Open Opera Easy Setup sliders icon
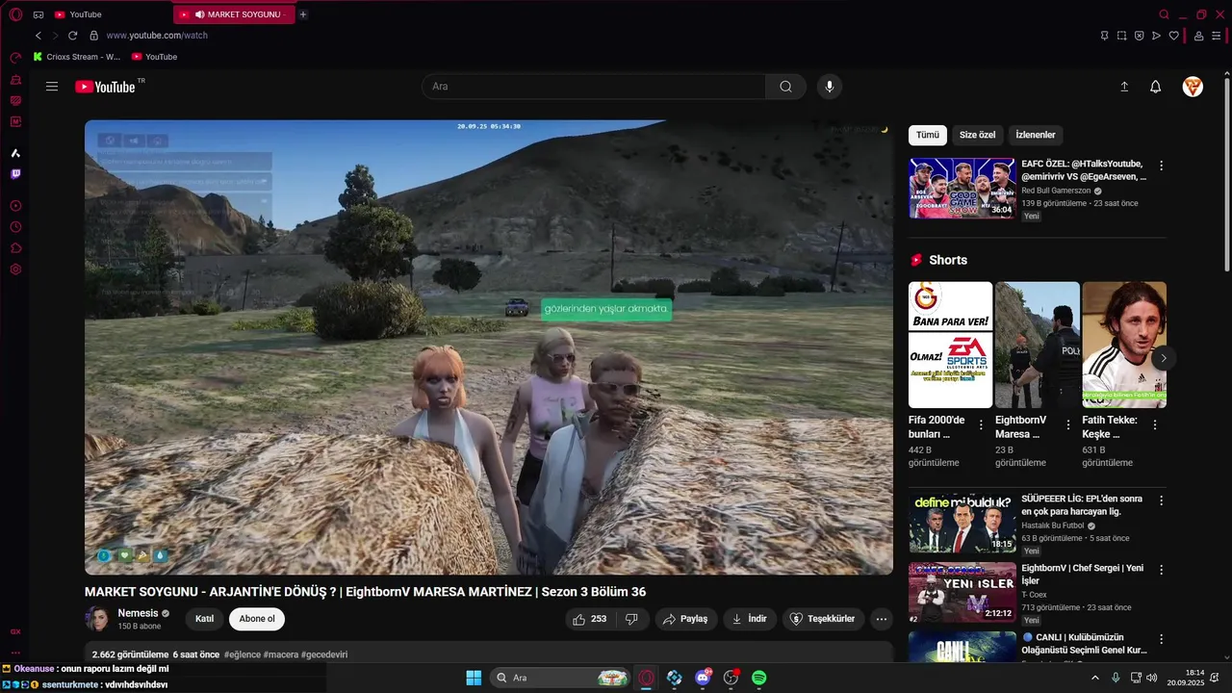The height and width of the screenshot is (693, 1232). (1218, 36)
